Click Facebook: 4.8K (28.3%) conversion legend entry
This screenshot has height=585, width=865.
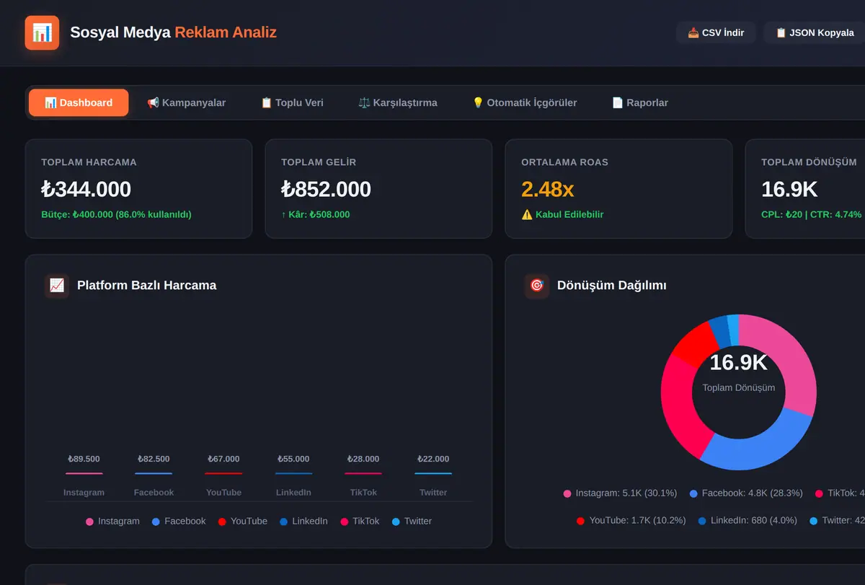click(x=746, y=493)
